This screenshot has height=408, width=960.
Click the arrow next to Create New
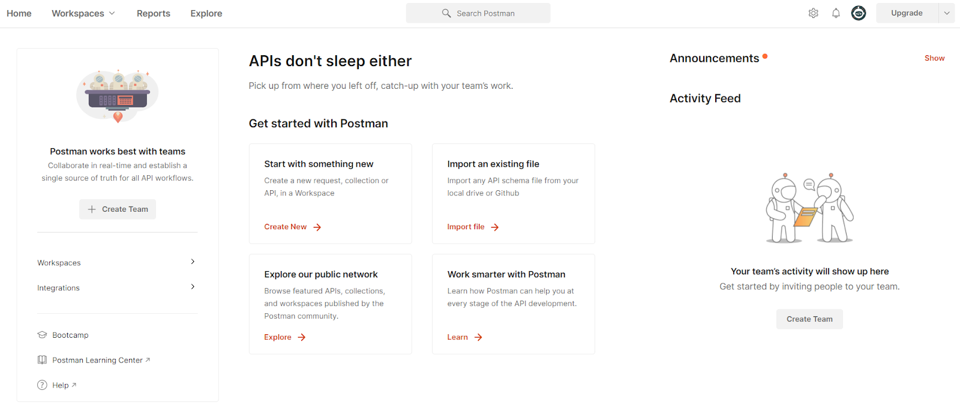click(x=317, y=227)
